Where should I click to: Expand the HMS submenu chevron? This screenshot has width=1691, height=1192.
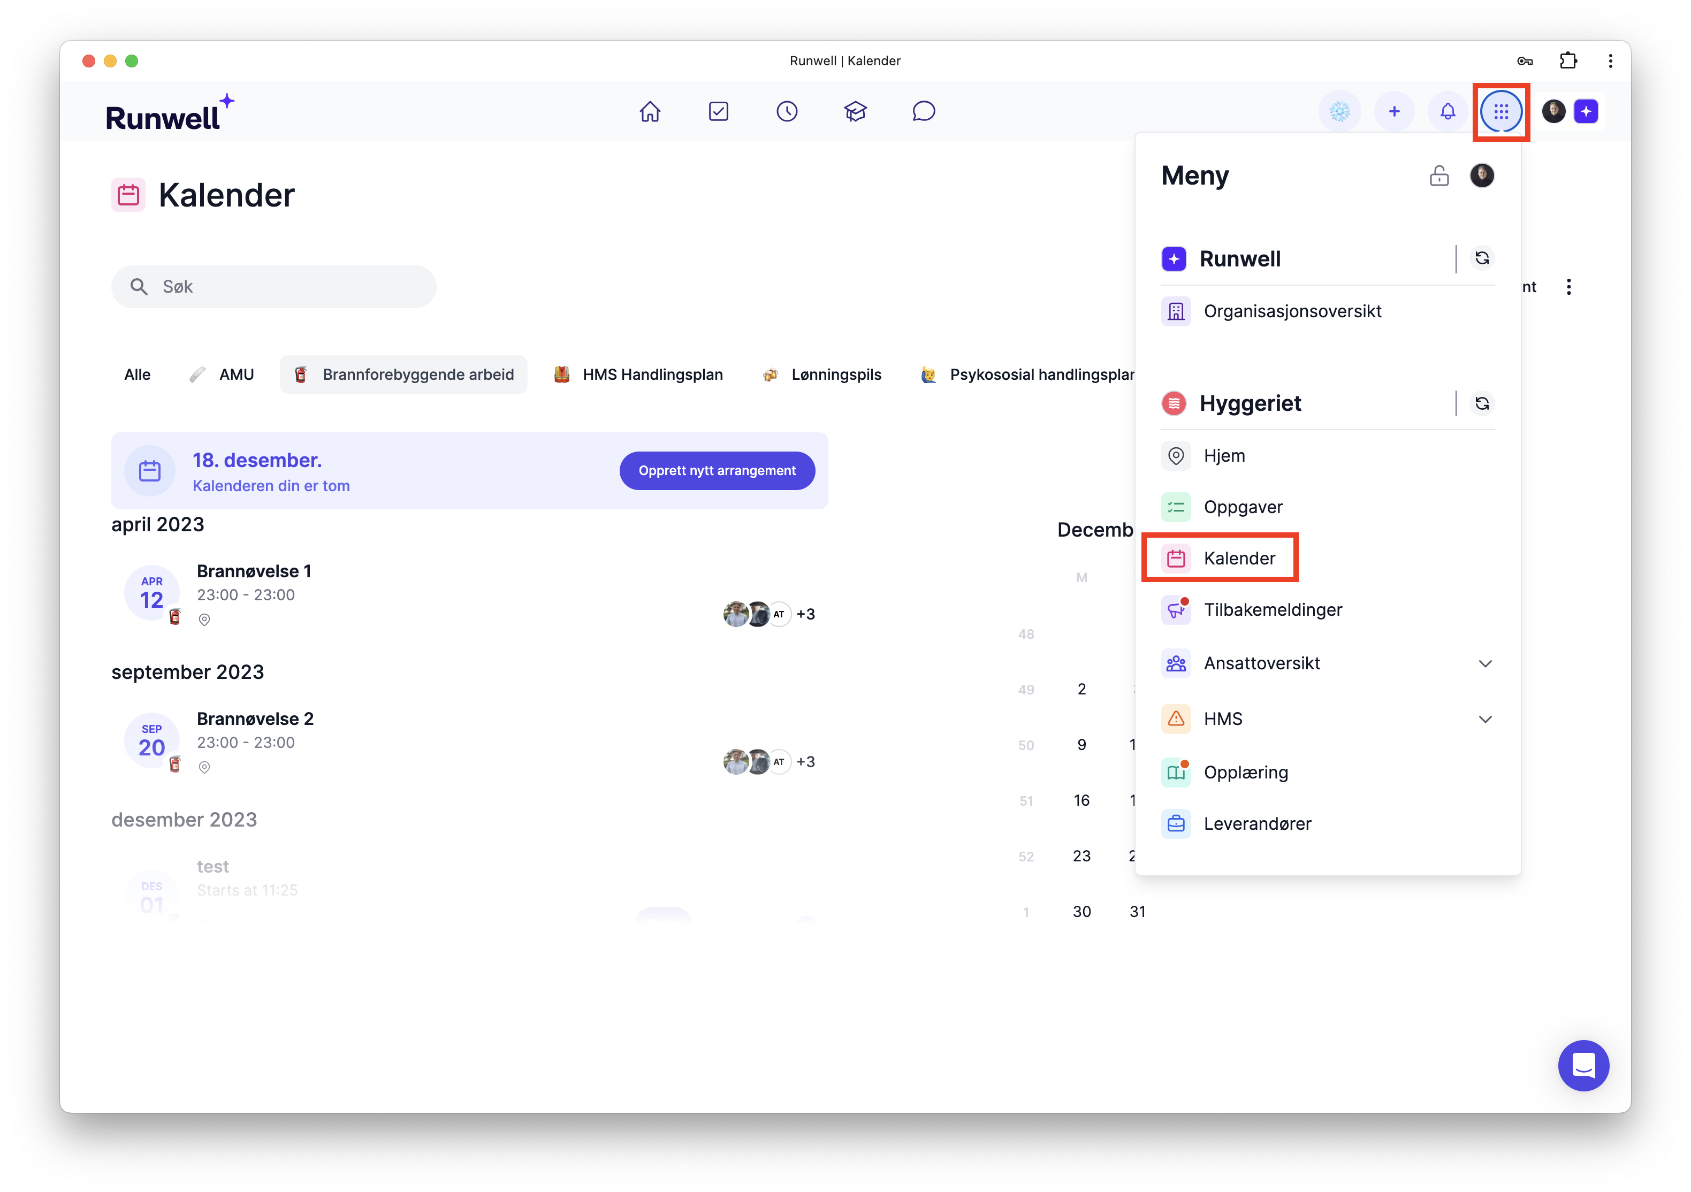coord(1485,720)
